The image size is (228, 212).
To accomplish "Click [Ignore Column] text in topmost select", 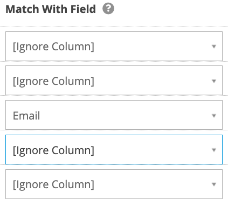I will coord(53,47).
